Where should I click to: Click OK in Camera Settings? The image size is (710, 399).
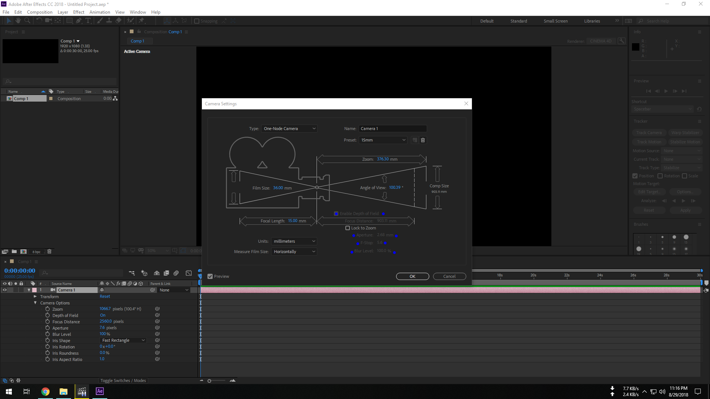pyautogui.click(x=412, y=276)
